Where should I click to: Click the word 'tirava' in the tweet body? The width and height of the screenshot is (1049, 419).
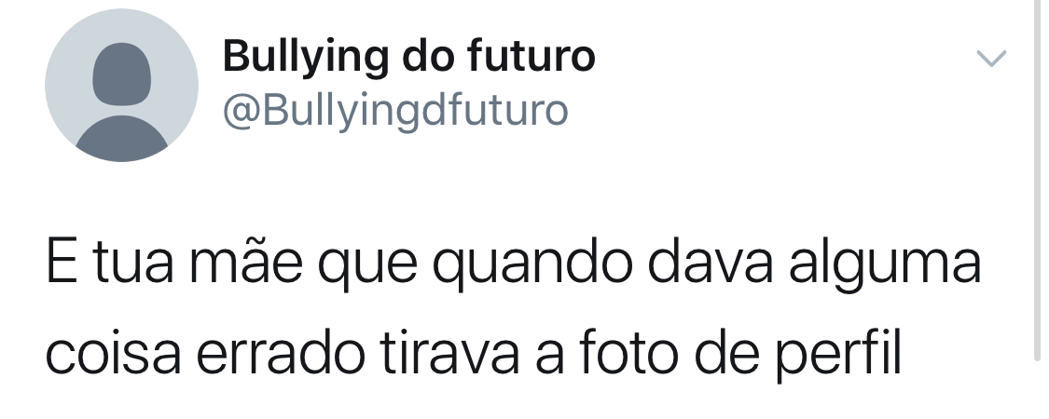tap(449, 354)
